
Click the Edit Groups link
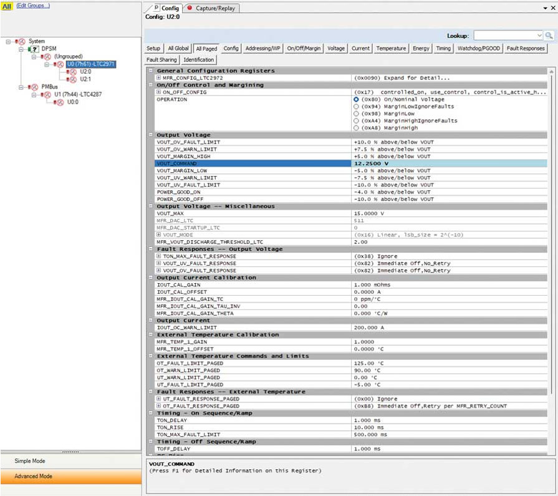(33, 6)
